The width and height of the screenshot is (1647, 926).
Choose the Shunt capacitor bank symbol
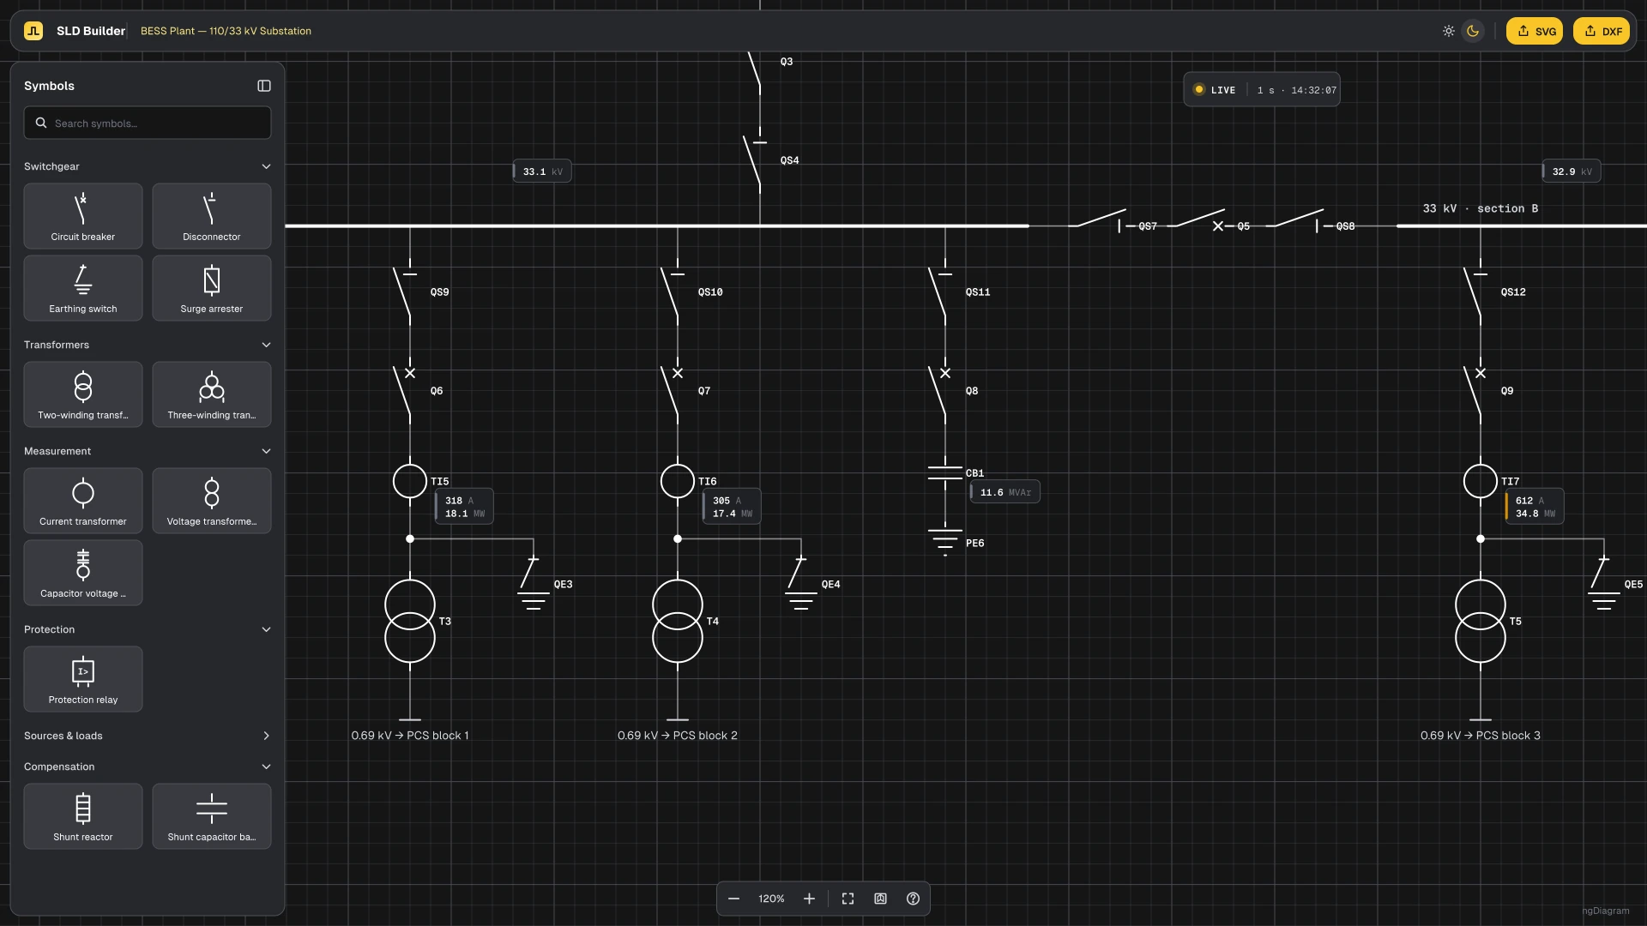(212, 816)
